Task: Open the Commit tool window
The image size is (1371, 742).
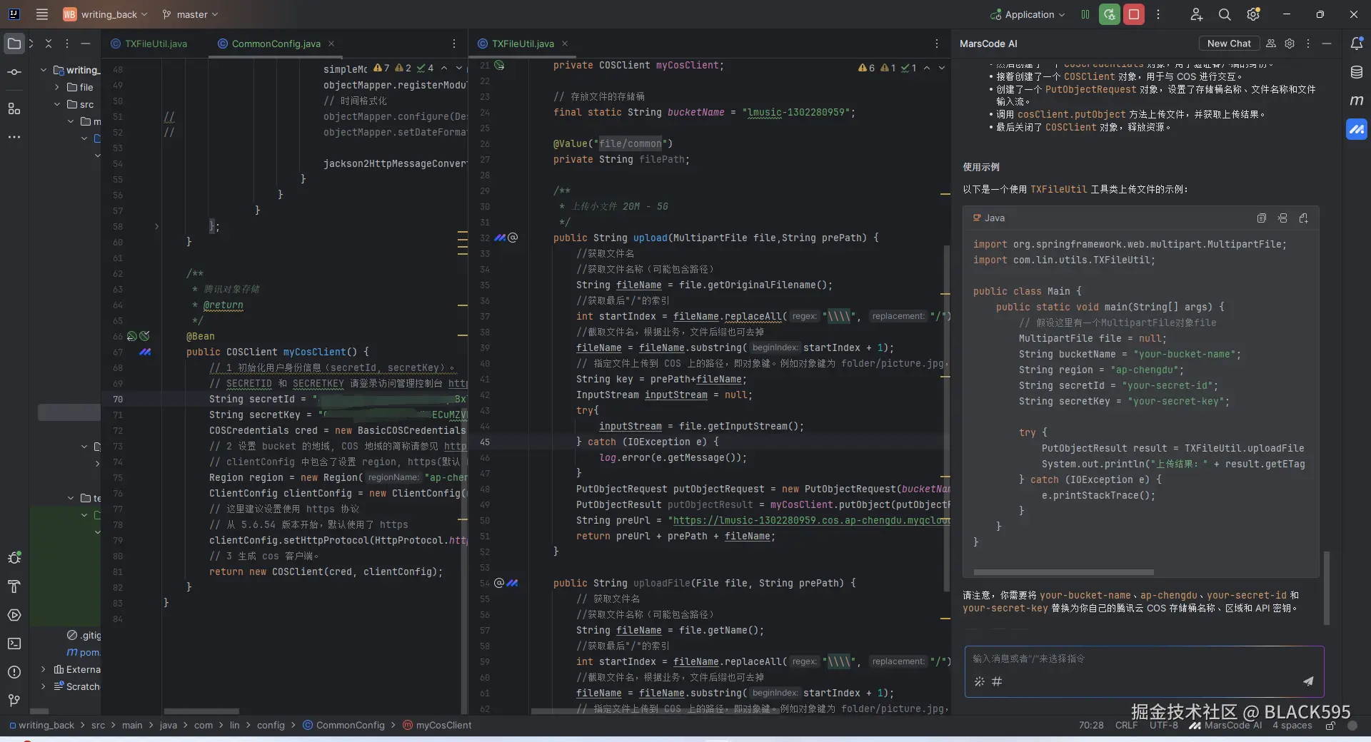Action: [14, 72]
